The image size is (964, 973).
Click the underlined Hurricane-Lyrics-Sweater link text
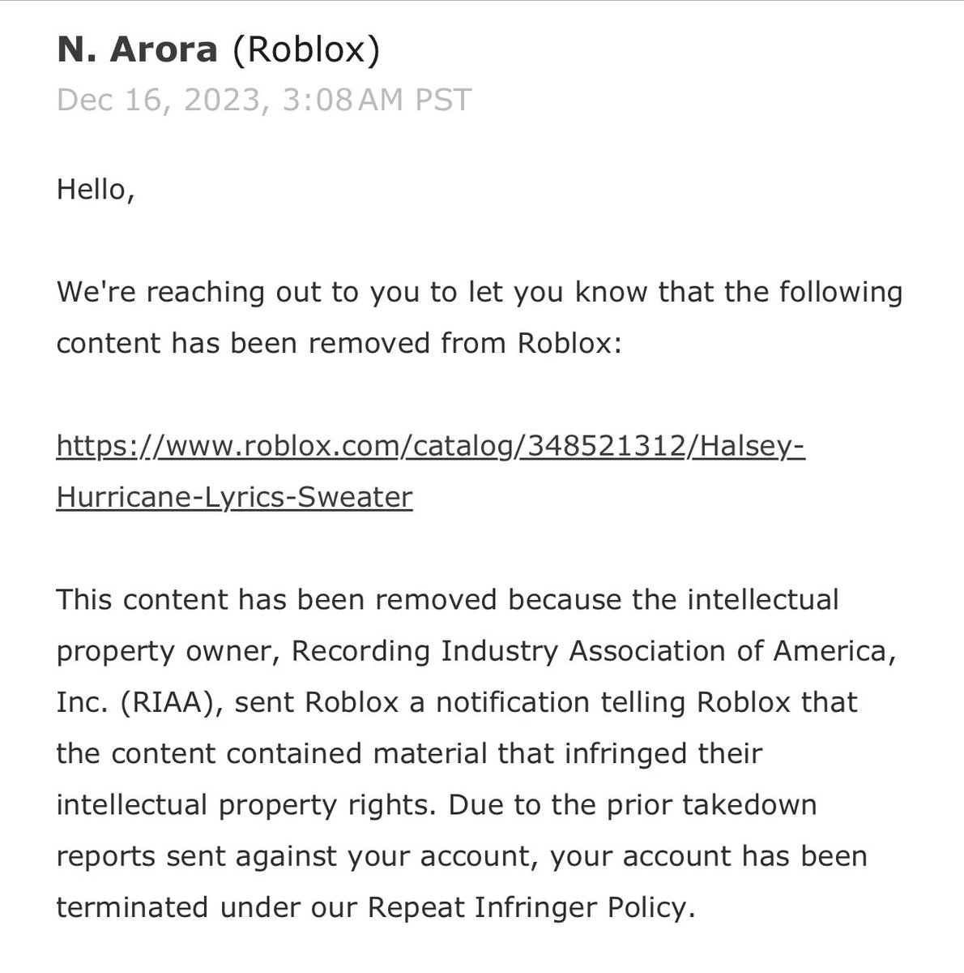(x=234, y=496)
